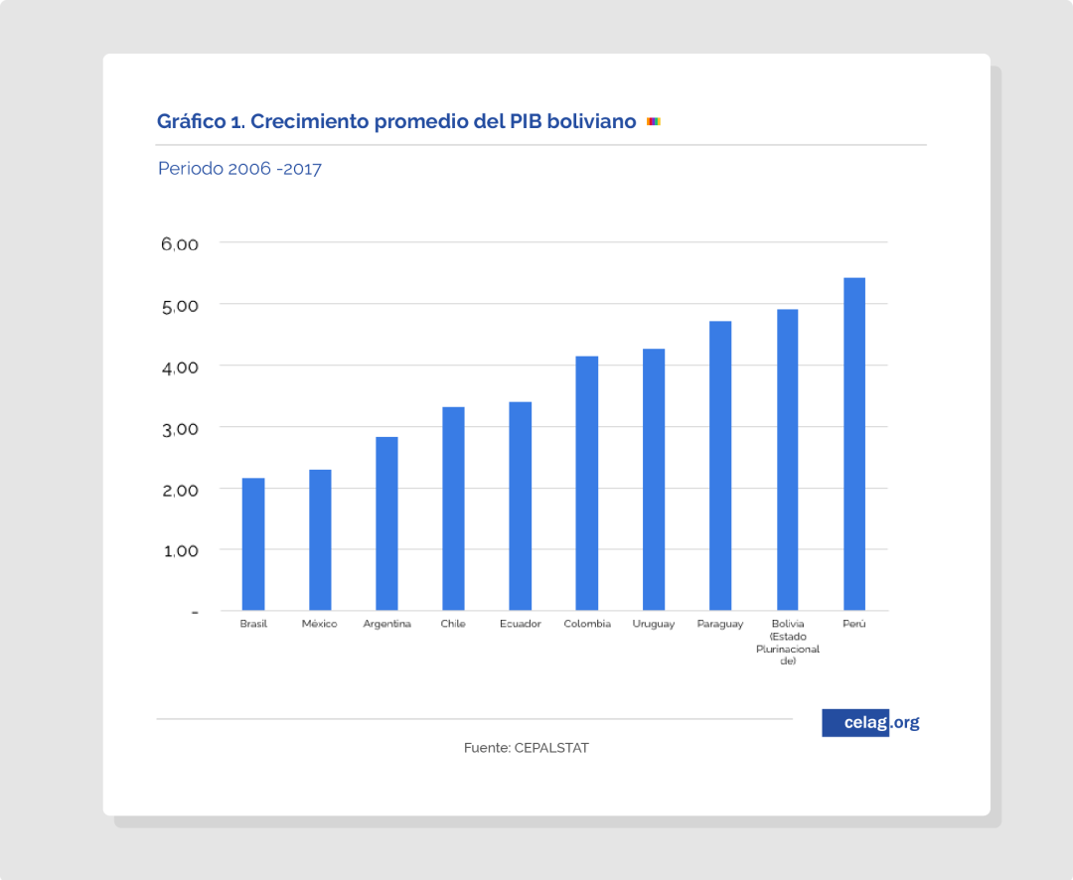The image size is (1073, 880).
Task: Select the Uruguay bar
Action: coord(654,480)
